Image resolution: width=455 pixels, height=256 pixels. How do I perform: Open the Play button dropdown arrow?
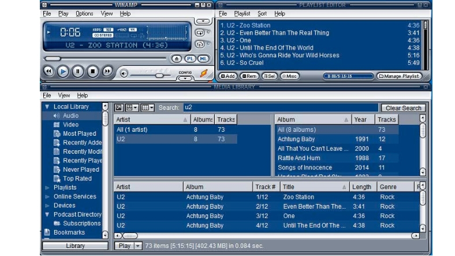(x=138, y=246)
